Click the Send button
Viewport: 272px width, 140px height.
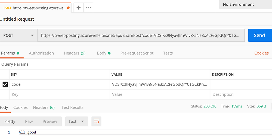[259, 35]
